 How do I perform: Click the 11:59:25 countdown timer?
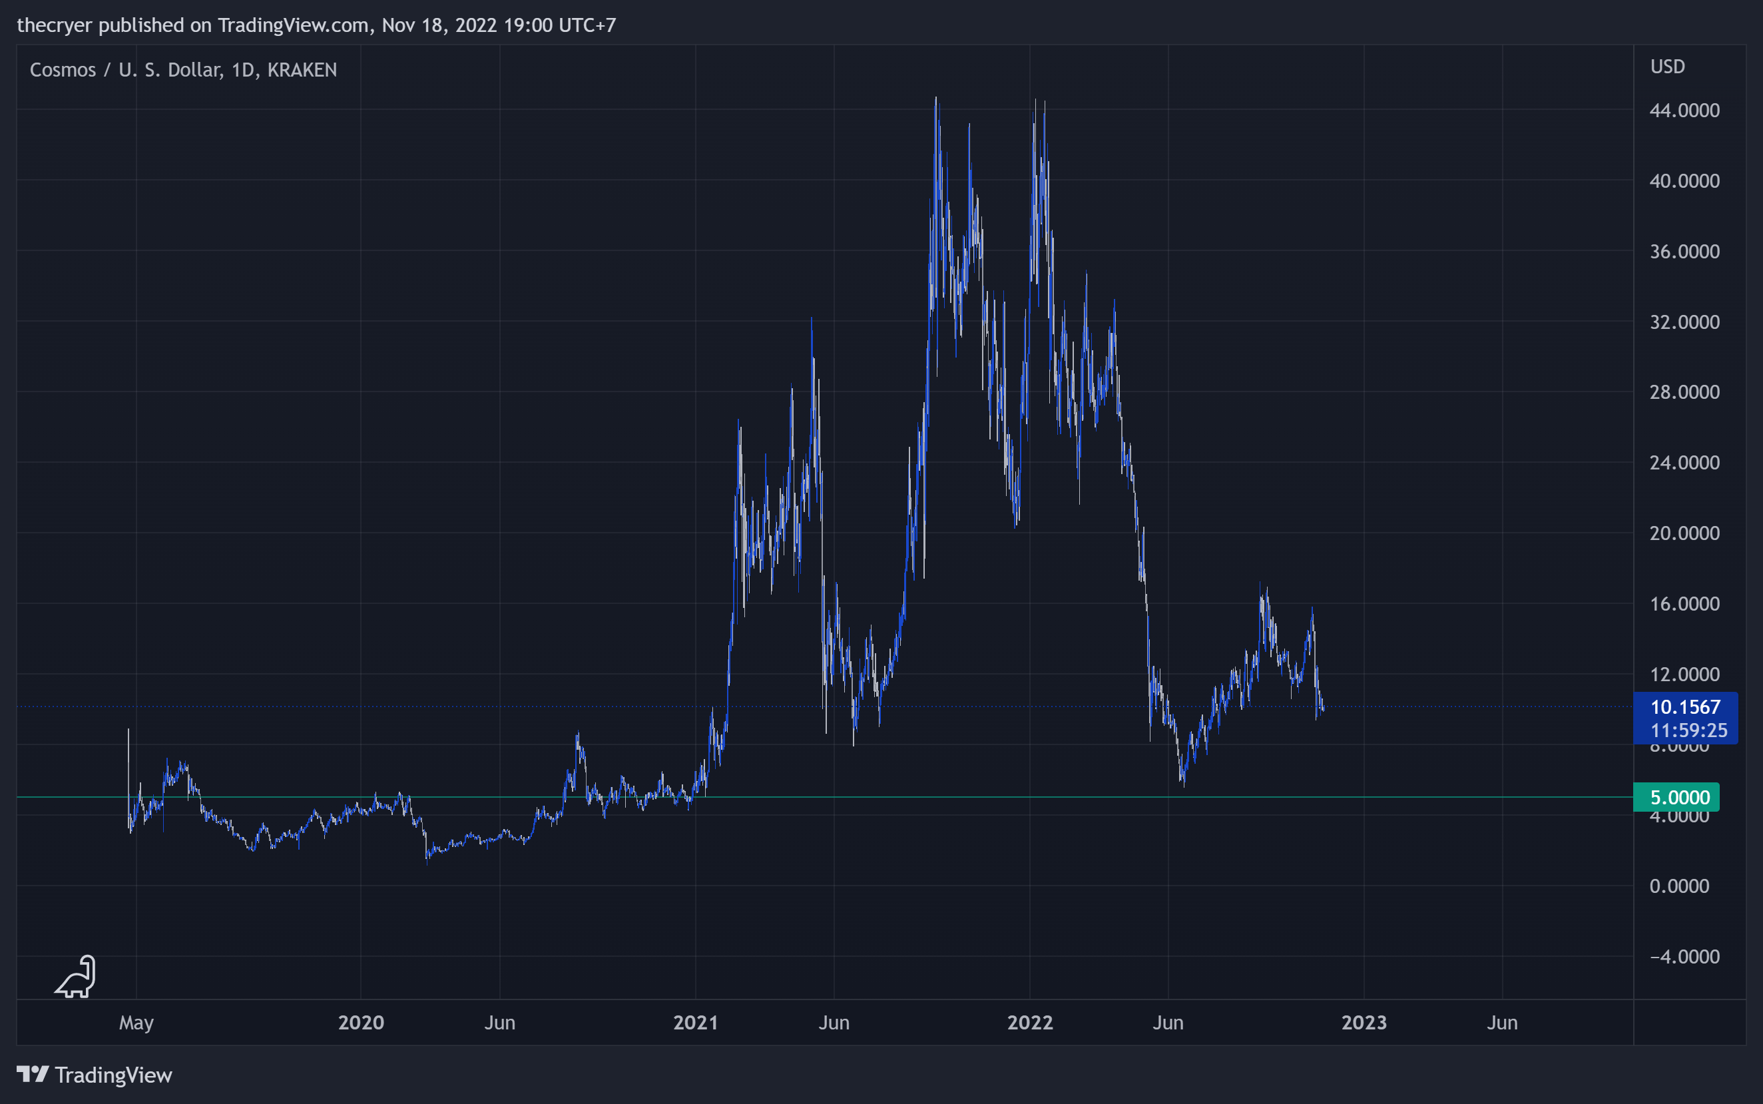click(x=1688, y=730)
